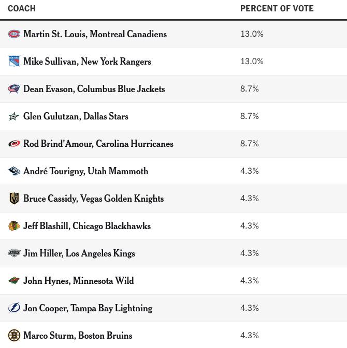Select the Los Angeles Kings logo
This screenshot has width=347, height=348.
point(14,253)
